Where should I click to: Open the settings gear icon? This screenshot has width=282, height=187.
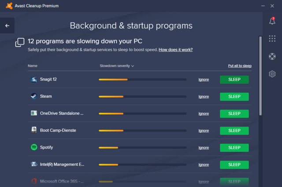pyautogui.click(x=272, y=74)
